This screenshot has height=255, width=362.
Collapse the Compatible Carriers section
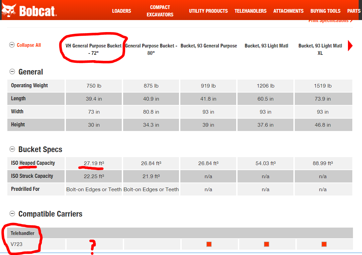click(x=12, y=214)
